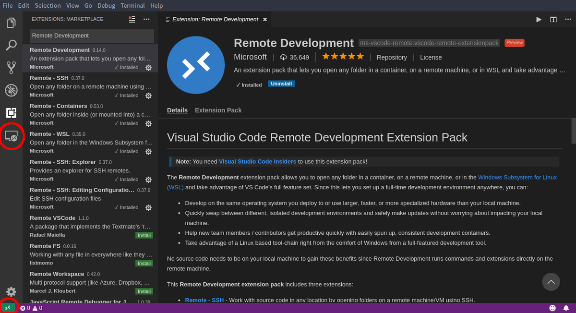Open the Go menu
The width and height of the screenshot is (576, 313).
tap(88, 5)
